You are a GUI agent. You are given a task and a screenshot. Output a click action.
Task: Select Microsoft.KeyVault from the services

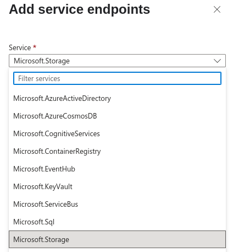click(117, 186)
